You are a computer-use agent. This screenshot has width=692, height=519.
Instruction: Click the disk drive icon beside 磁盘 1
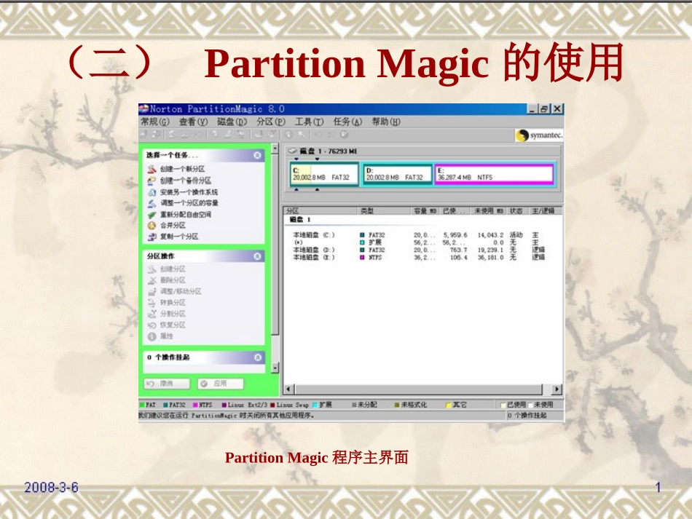pyautogui.click(x=292, y=151)
